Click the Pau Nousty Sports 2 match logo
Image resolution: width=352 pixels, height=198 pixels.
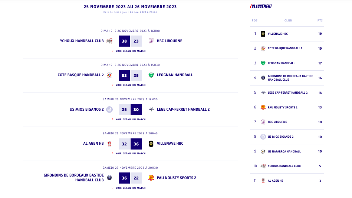pyautogui.click(x=151, y=178)
